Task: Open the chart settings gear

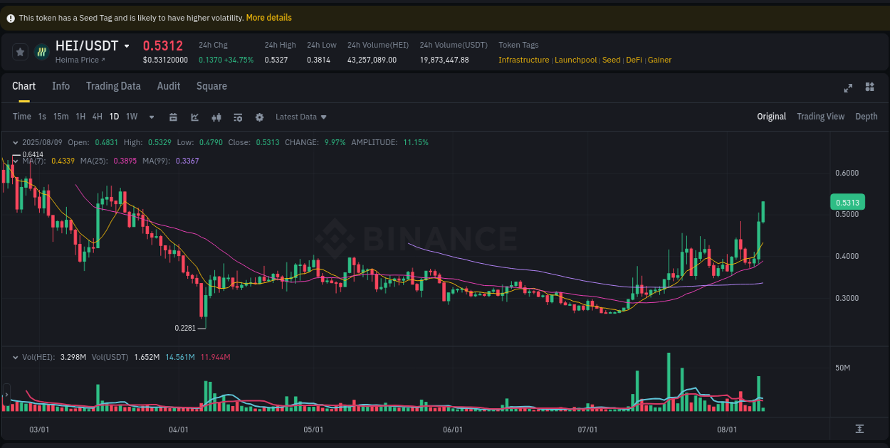Action: [x=259, y=117]
